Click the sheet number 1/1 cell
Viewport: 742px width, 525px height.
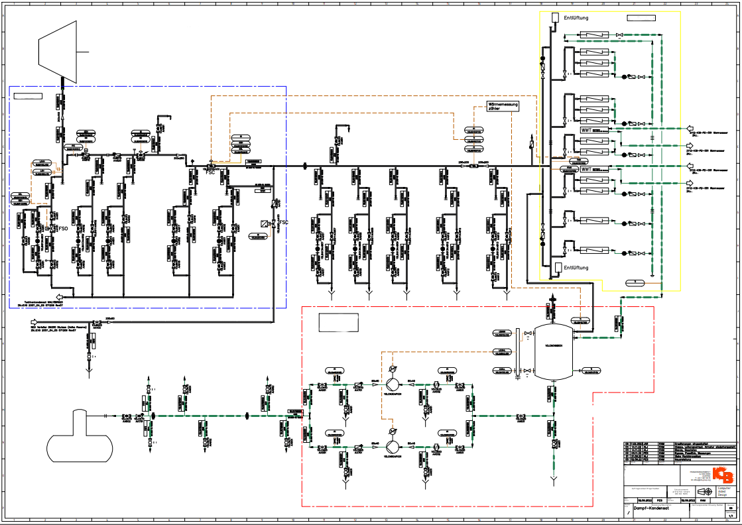pyautogui.click(x=731, y=516)
